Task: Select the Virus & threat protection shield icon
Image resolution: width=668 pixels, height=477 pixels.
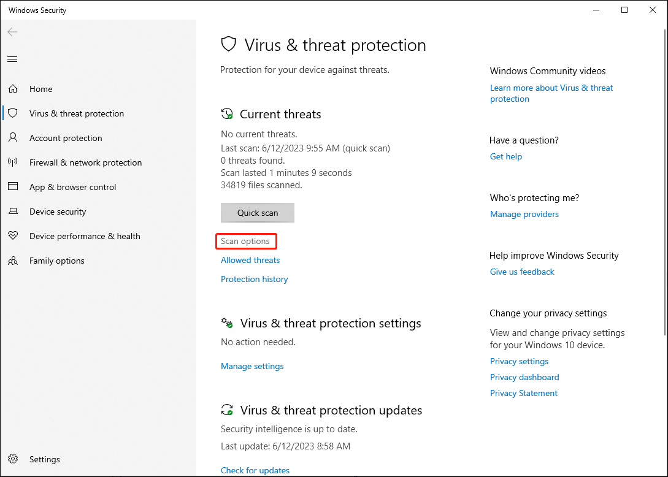Action: 13,113
